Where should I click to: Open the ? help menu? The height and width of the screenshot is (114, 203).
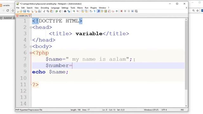click(x=108, y=8)
